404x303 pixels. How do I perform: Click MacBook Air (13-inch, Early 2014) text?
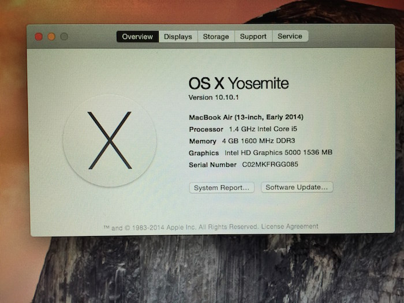point(246,117)
